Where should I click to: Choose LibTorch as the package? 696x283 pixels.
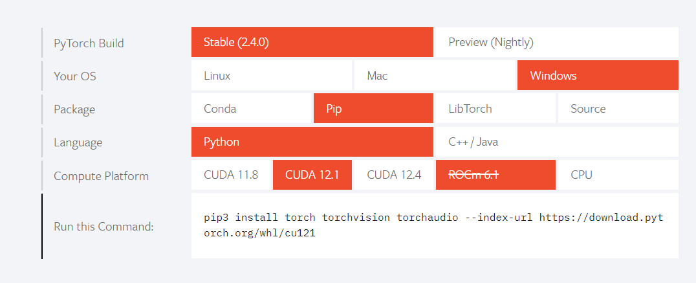(495, 109)
